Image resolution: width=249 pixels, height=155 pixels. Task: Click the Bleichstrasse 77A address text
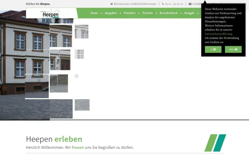tap(135, 4)
